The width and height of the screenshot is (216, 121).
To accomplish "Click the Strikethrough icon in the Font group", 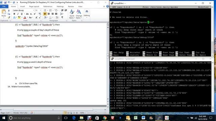I will point(27,14).
